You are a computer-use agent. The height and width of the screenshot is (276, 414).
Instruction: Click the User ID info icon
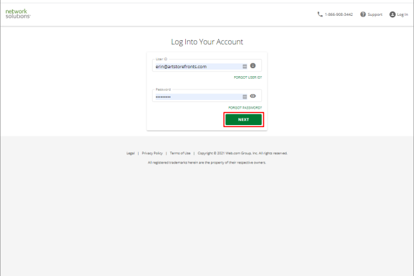coord(253,66)
